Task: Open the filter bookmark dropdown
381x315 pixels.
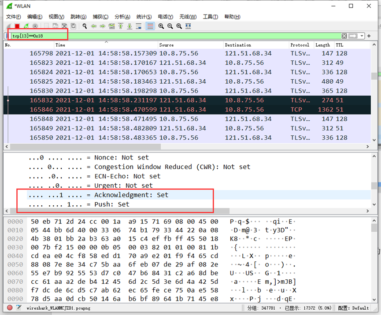Action: coord(7,36)
